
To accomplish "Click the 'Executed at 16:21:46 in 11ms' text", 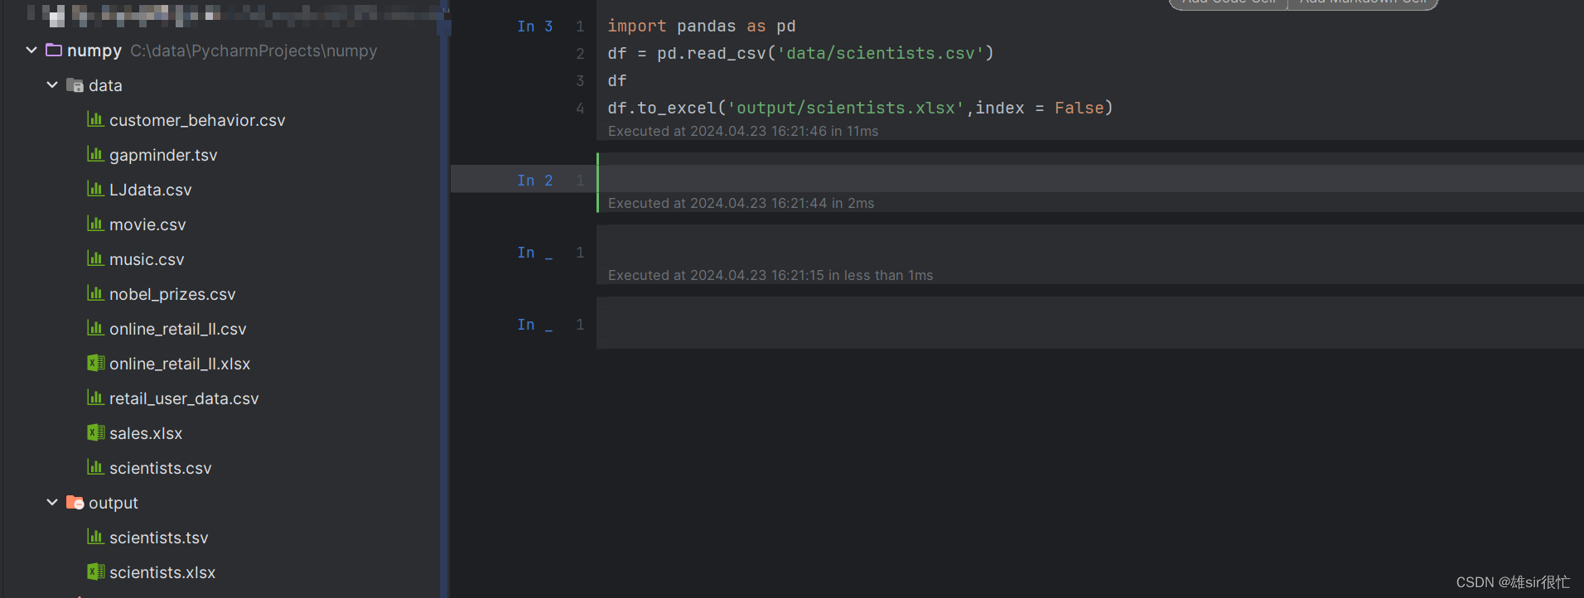I will tap(743, 131).
